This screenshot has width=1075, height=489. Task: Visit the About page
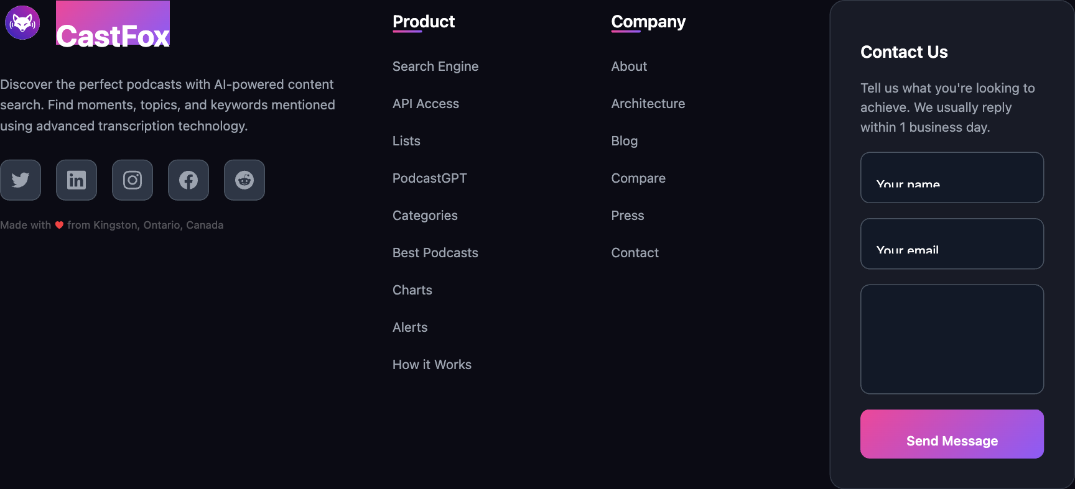[x=629, y=66]
